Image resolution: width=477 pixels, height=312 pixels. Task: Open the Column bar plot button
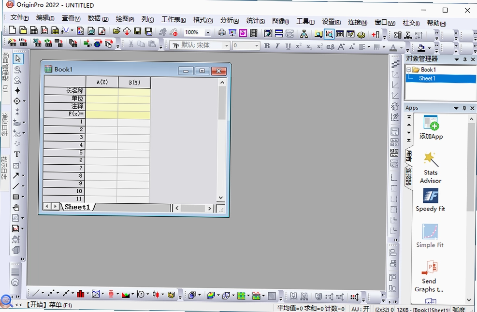pos(80,294)
